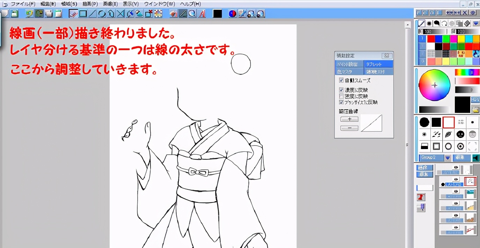Pick the paint bucket fill tool
The image size is (480, 248).
[139, 14]
